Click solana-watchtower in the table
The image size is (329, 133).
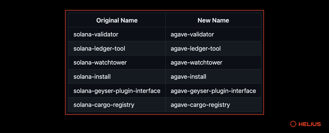point(100,62)
